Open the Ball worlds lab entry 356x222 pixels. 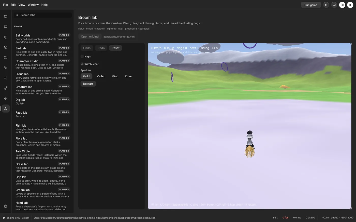[42, 38]
